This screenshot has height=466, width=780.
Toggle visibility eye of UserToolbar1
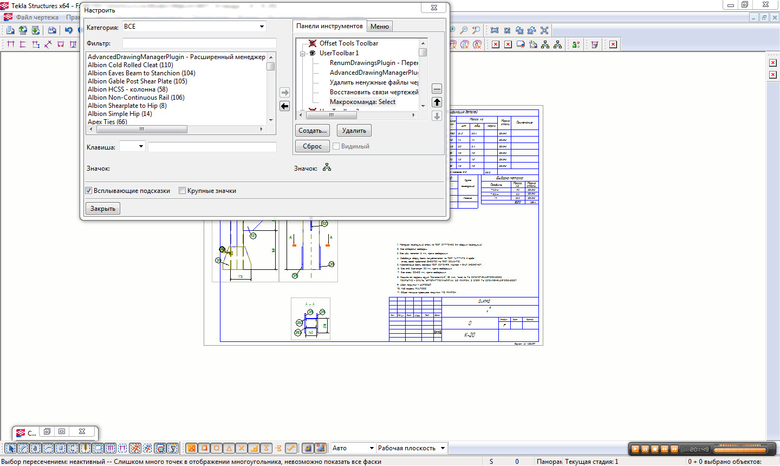(313, 53)
